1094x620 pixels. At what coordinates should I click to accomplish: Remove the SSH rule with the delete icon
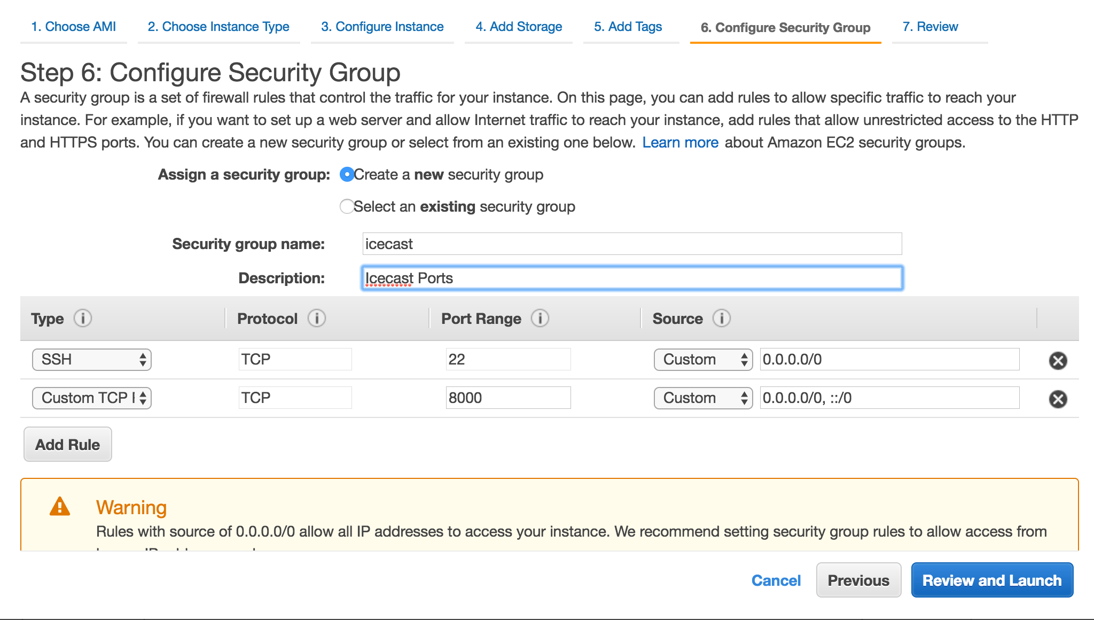coord(1058,360)
